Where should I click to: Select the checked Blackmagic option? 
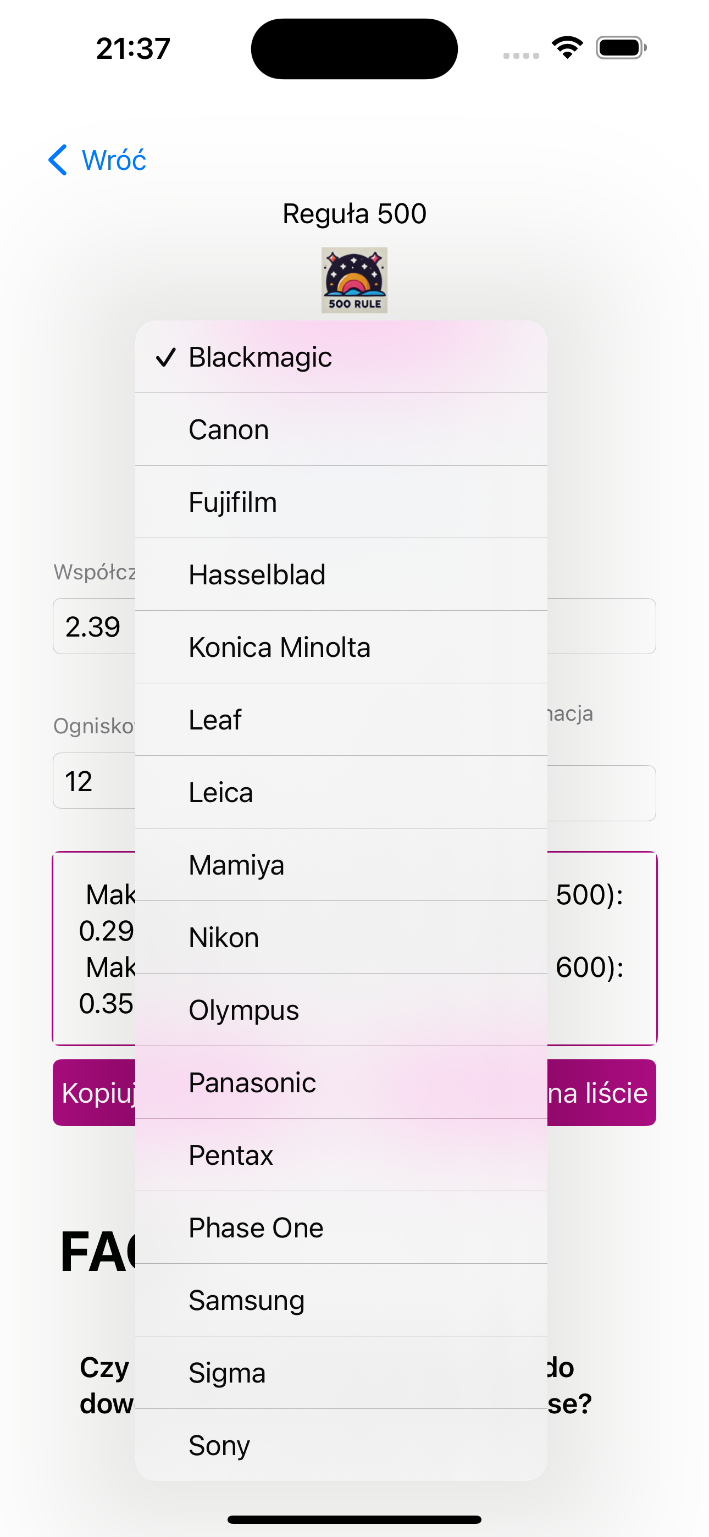click(x=341, y=357)
